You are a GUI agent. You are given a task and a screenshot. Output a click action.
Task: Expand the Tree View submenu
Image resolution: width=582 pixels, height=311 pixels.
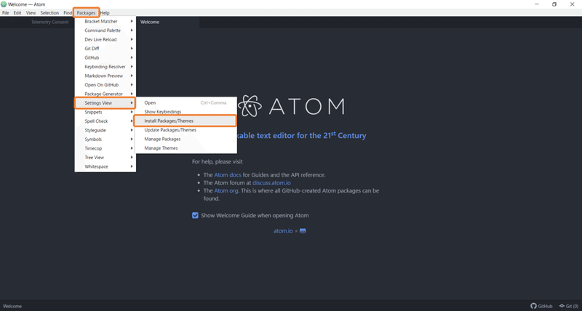(x=105, y=158)
